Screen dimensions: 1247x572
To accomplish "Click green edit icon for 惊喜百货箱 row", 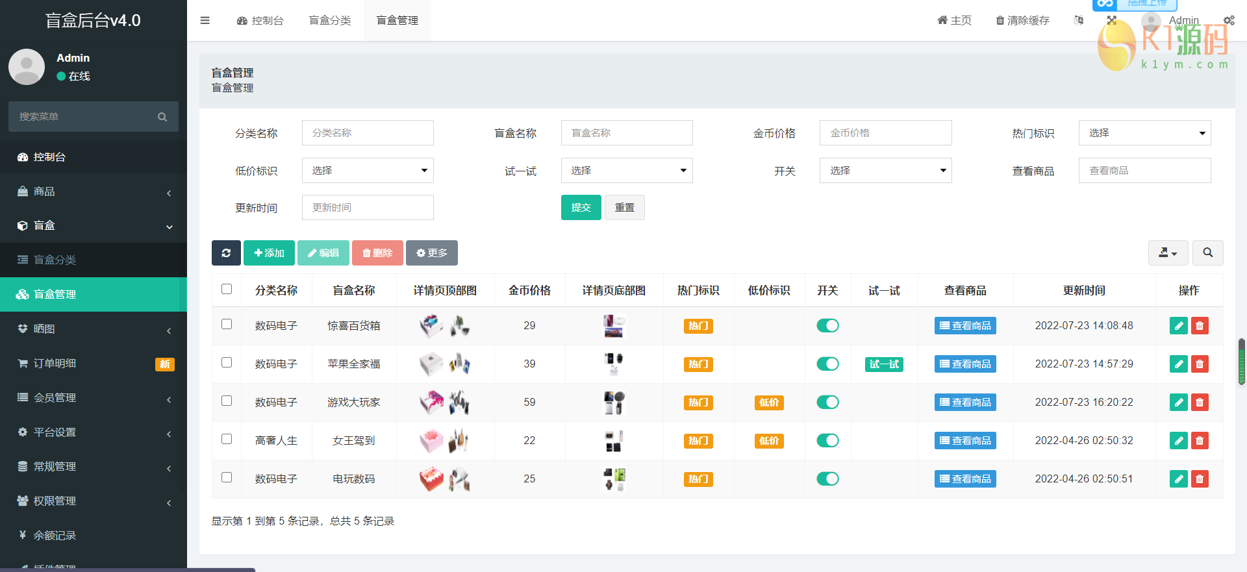I will pyautogui.click(x=1178, y=326).
